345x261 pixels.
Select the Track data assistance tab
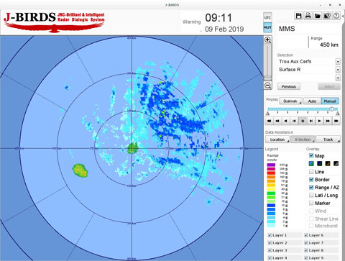point(328,139)
